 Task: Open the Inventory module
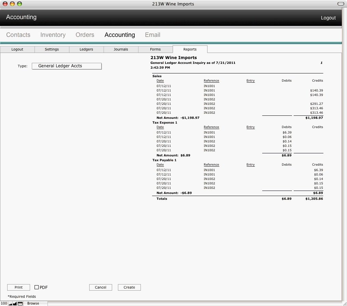point(53,35)
